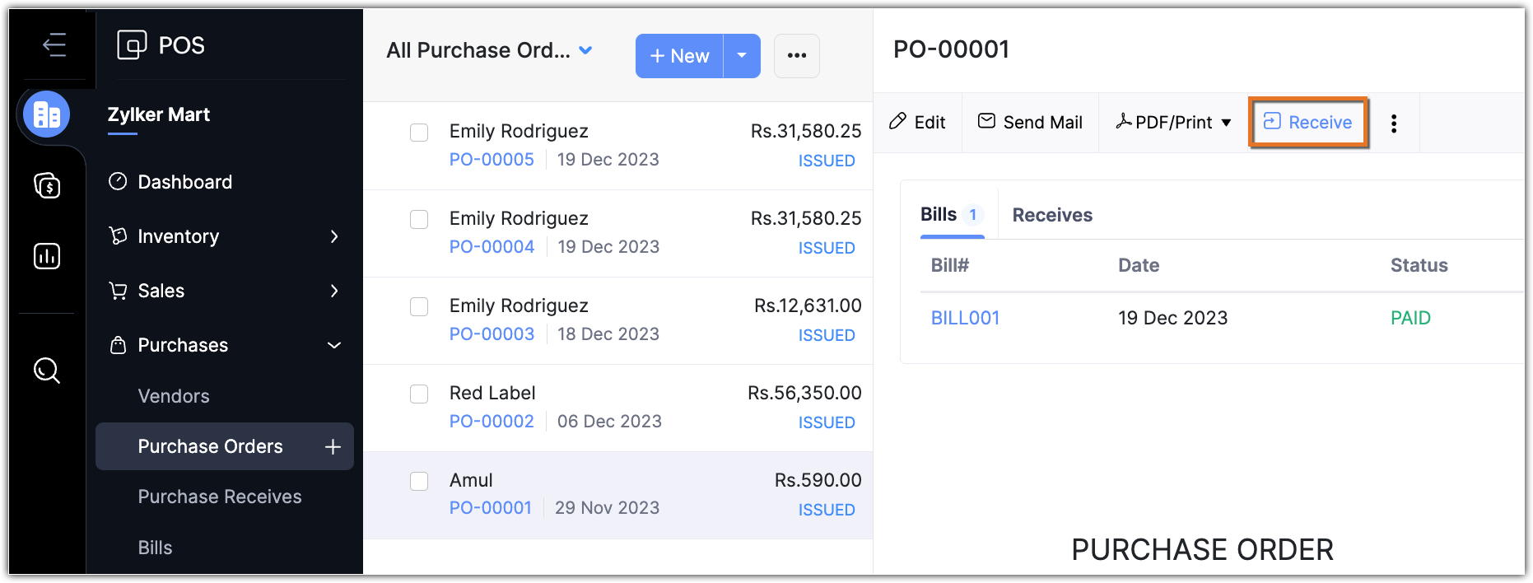
Task: Expand the New button dropdown arrow
Action: pyautogui.click(x=742, y=56)
